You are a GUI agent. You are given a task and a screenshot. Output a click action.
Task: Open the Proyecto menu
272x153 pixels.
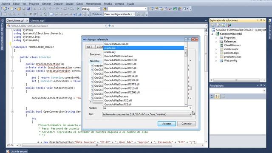point(34,4)
